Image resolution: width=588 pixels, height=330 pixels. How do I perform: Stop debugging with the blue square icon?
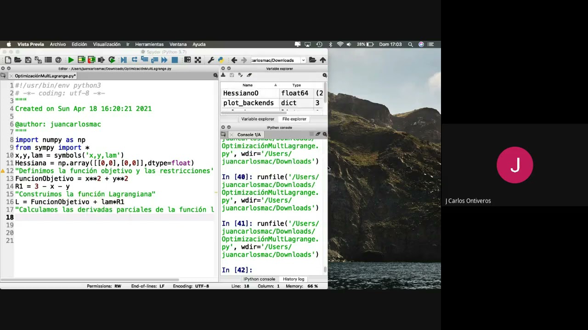(175, 60)
